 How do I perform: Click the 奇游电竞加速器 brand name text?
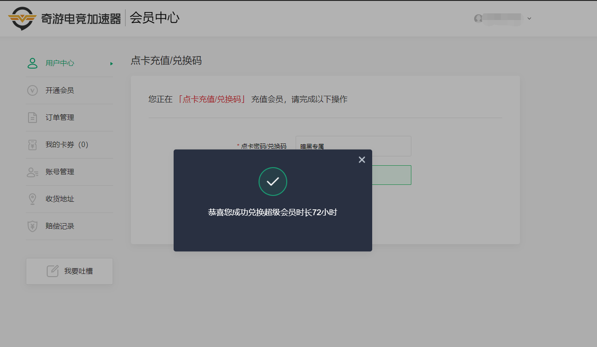tap(81, 19)
